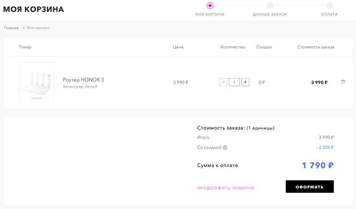The width and height of the screenshot is (356, 209).
Task: Open the router product thumbnail image
Action: point(36,82)
